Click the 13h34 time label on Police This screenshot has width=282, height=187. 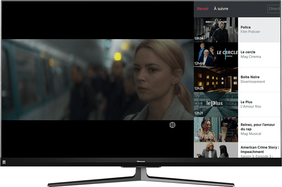tap(199, 38)
